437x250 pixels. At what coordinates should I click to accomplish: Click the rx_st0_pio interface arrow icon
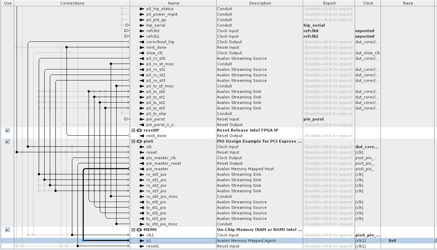click(x=142, y=175)
